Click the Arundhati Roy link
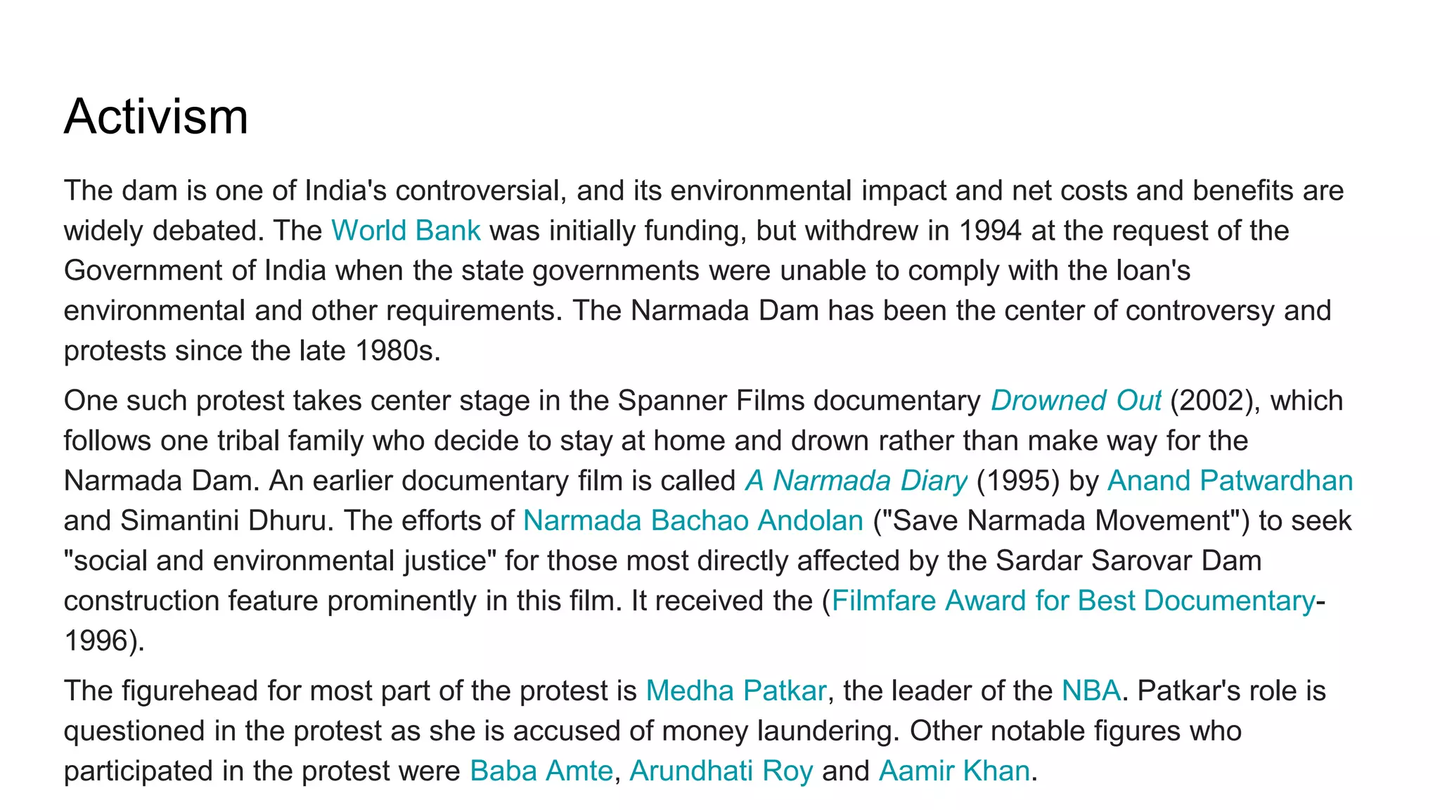Image resolution: width=1440 pixels, height=810 pixels. click(x=721, y=771)
